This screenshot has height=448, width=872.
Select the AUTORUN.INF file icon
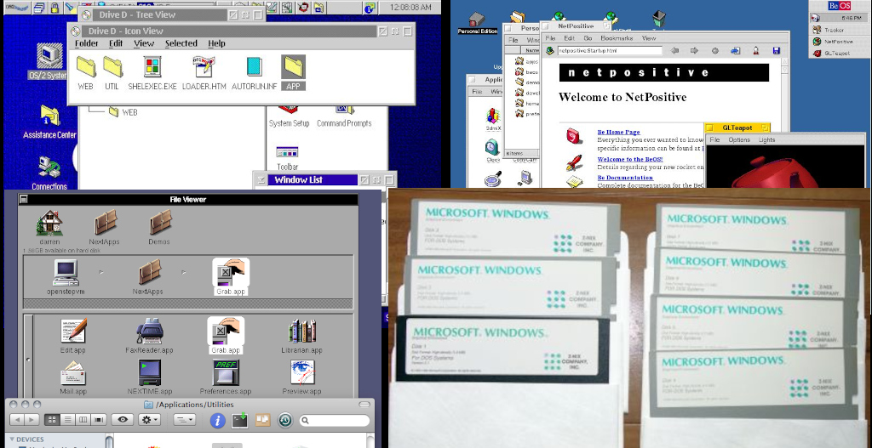tap(253, 68)
